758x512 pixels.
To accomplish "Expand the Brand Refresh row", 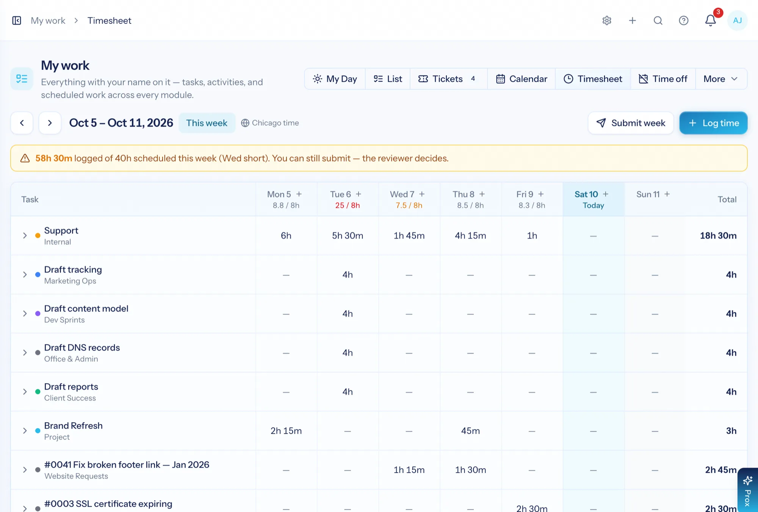I will tap(25, 431).
